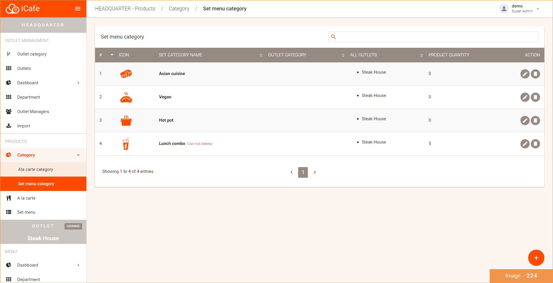Viewport: 553px width, 283px height.
Task: Click the Outlet category branch icon
Action: click(x=9, y=54)
